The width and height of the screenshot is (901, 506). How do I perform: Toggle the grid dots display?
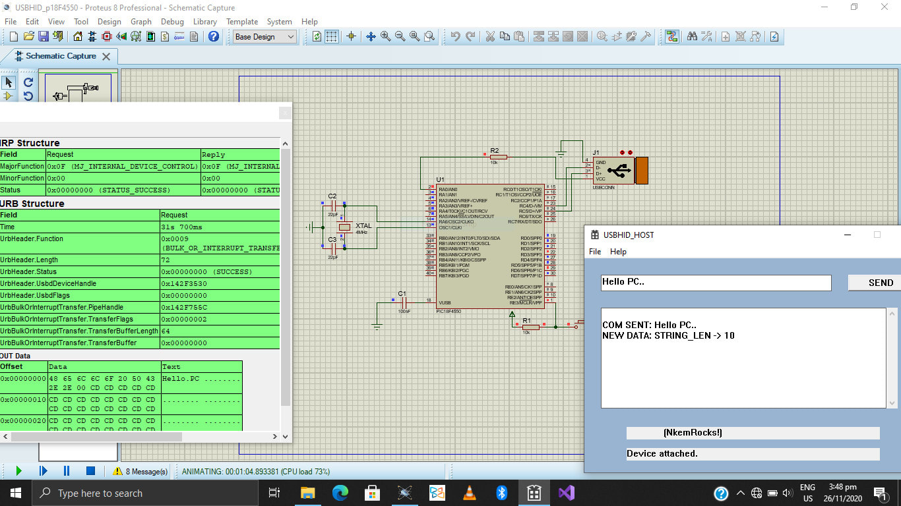pos(331,37)
